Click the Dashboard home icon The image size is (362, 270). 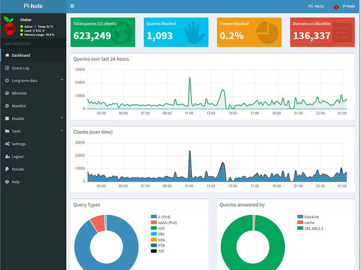(7, 55)
